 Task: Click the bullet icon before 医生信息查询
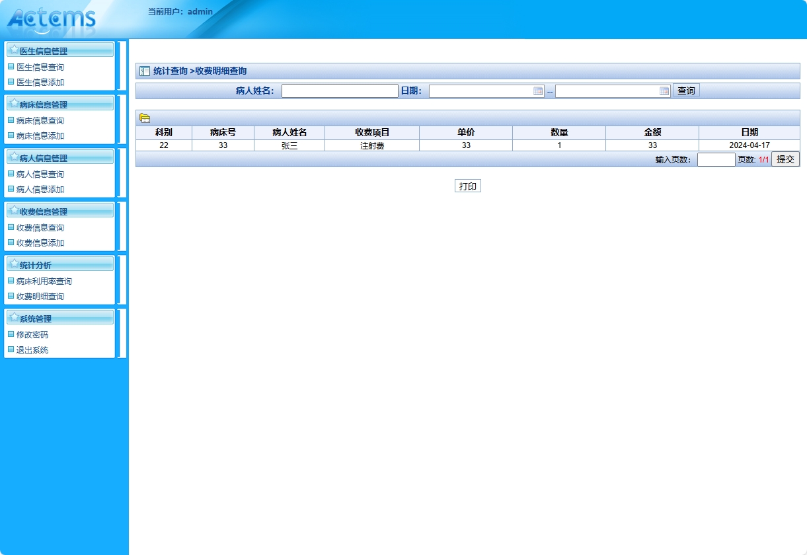[11, 66]
